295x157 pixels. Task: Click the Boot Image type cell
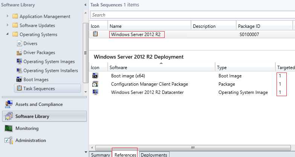[230, 76]
